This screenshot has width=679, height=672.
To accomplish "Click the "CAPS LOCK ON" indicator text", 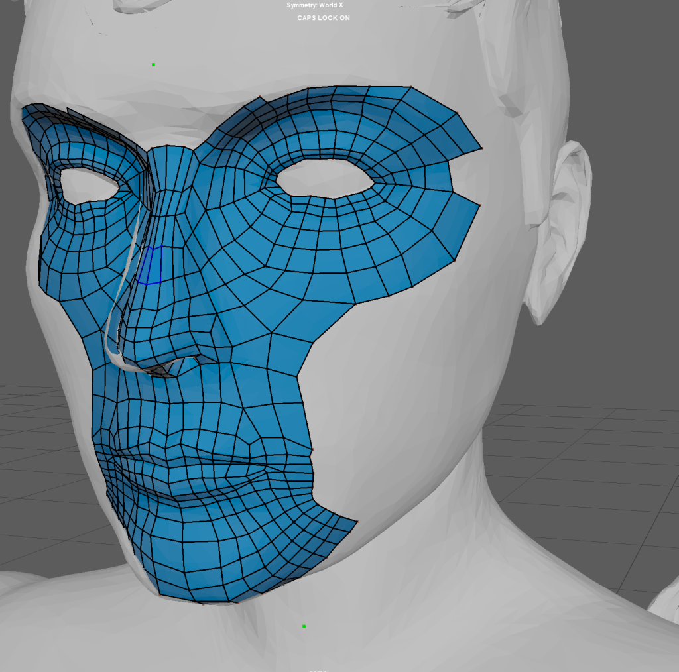I will pos(324,18).
